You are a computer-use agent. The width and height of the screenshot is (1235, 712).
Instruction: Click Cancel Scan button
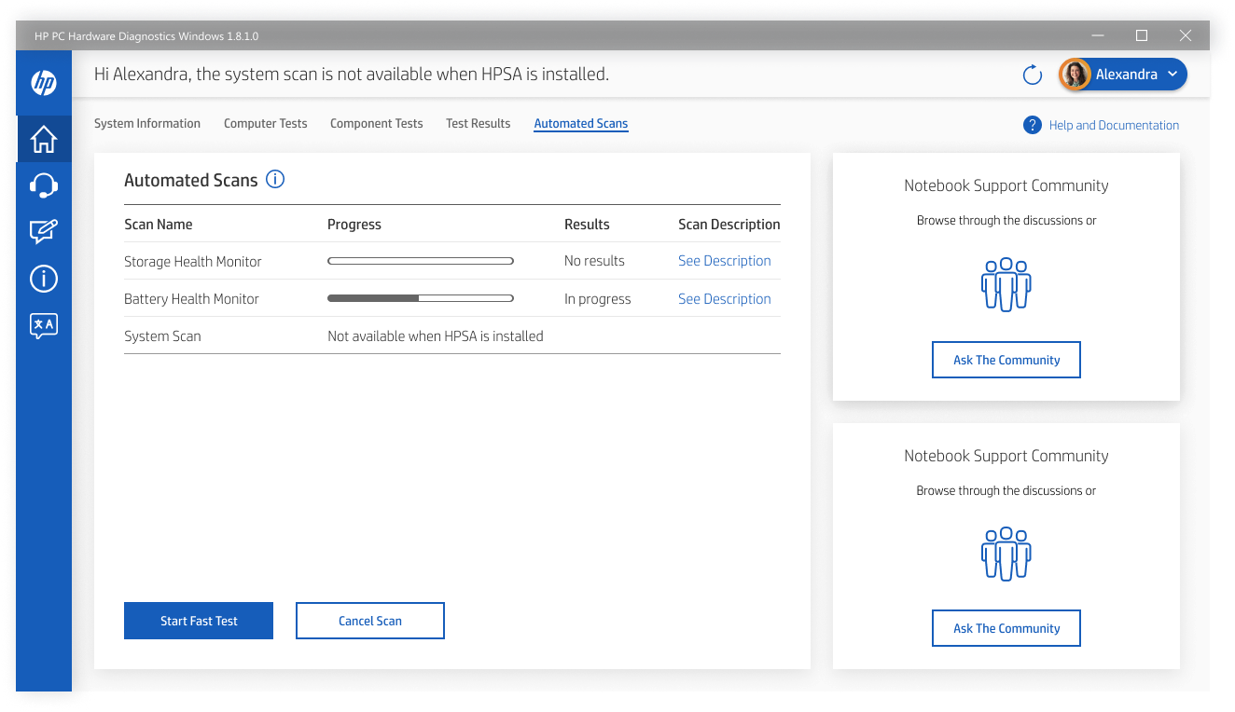[370, 621]
